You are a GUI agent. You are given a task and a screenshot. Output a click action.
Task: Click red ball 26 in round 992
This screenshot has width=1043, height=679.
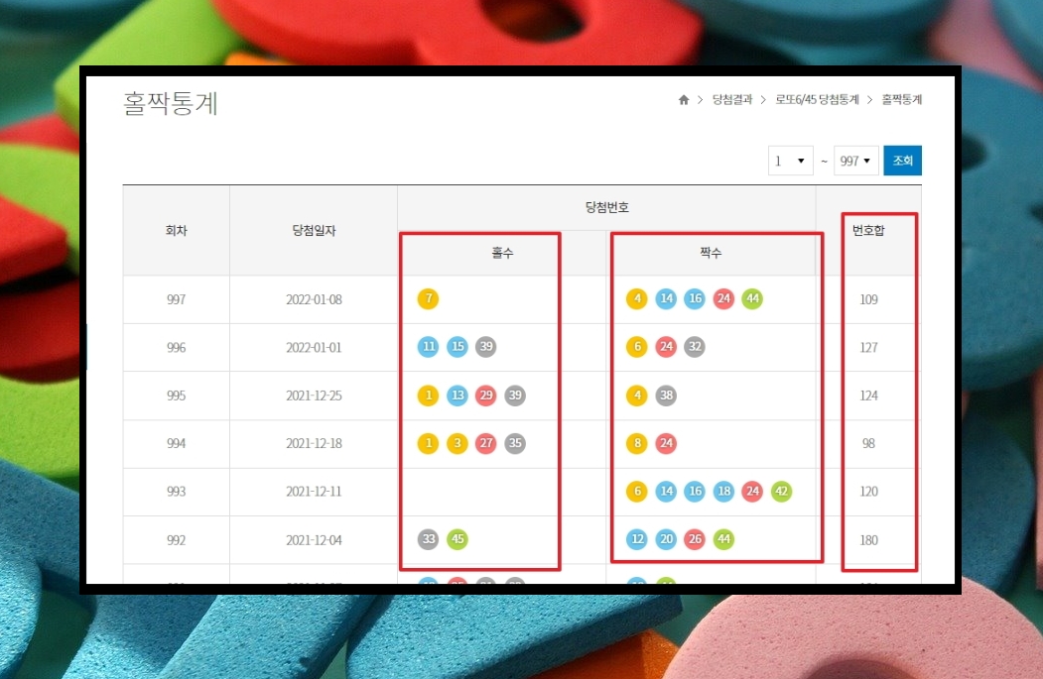(x=695, y=539)
